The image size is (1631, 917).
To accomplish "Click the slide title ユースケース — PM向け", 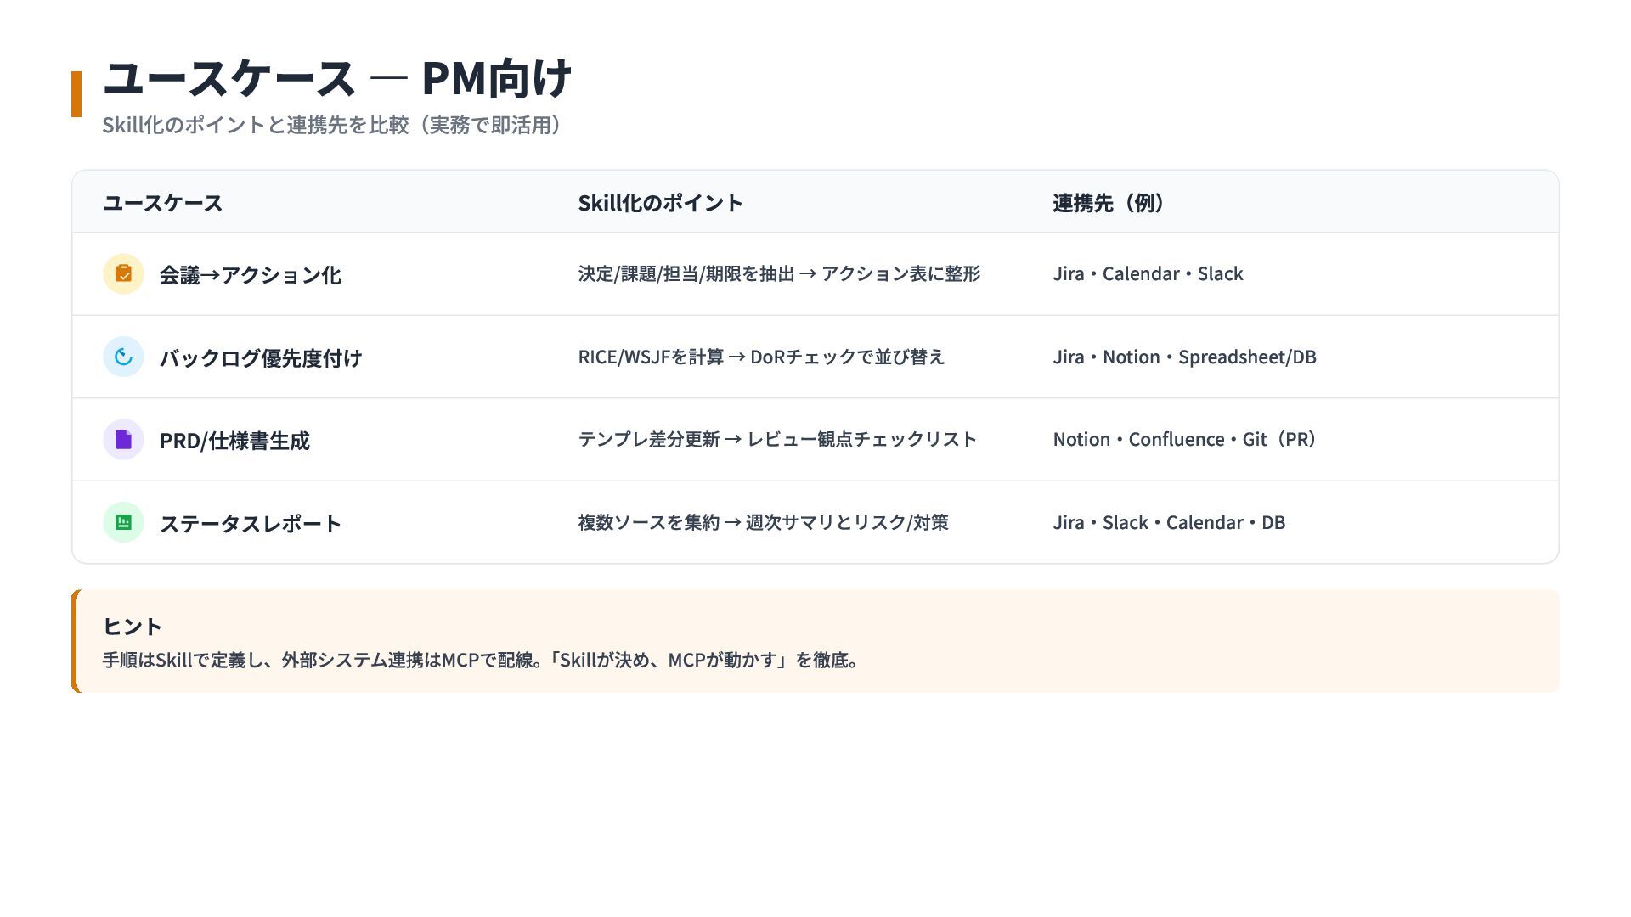I will (x=336, y=78).
